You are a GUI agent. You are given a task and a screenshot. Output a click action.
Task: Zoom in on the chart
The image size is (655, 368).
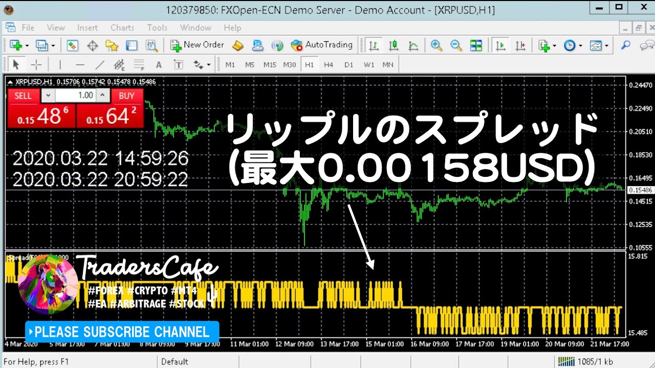(436, 45)
